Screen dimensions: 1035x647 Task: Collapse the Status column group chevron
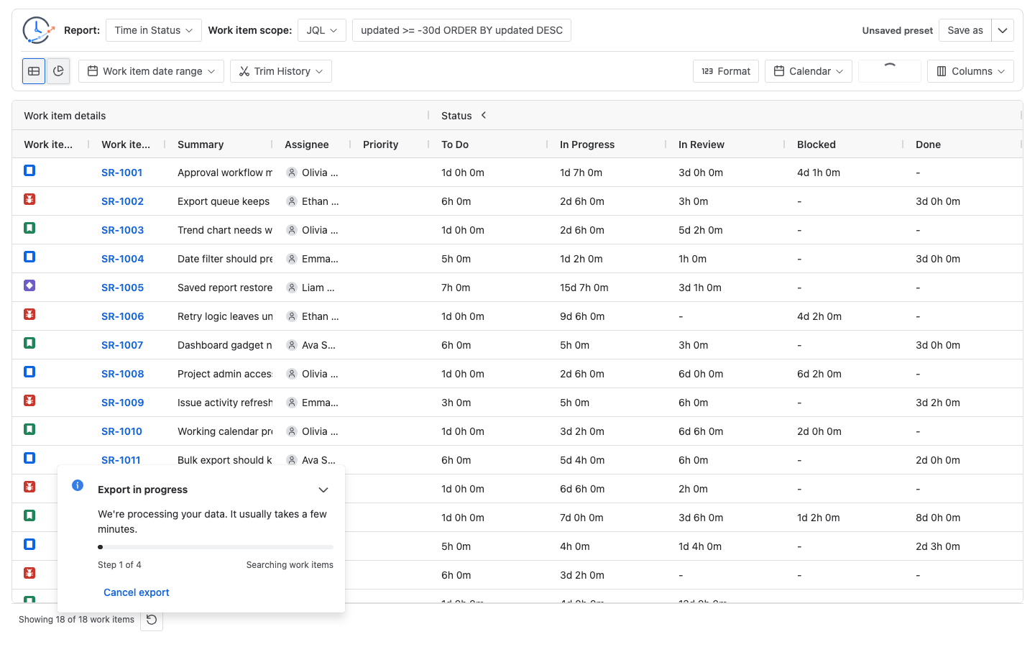pyautogui.click(x=484, y=115)
